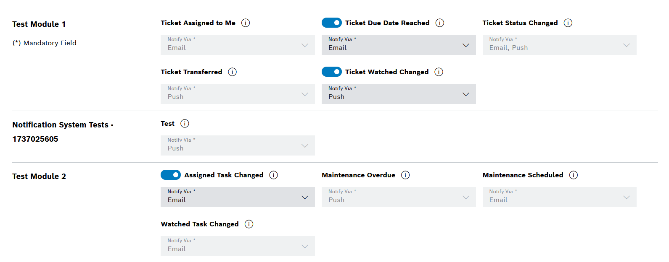
Task: Open info icon beside Ticket Due Date Reached
Action: 440,23
